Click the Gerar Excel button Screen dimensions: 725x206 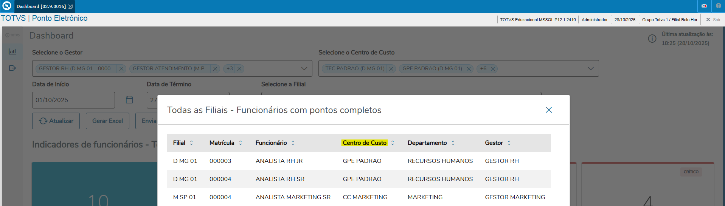[x=107, y=121]
